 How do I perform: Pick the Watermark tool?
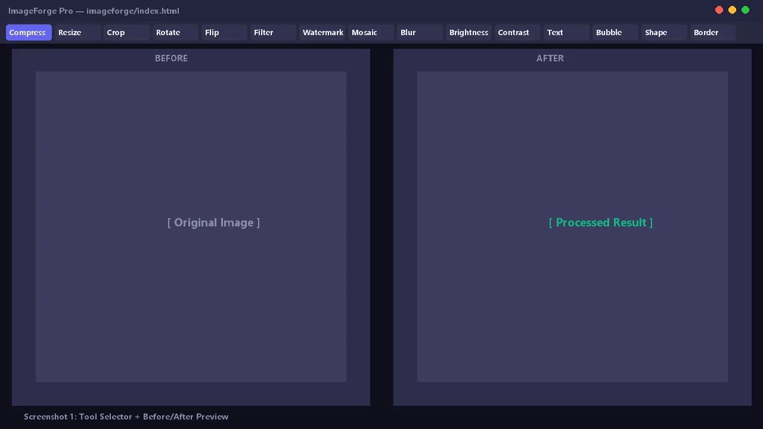click(322, 32)
